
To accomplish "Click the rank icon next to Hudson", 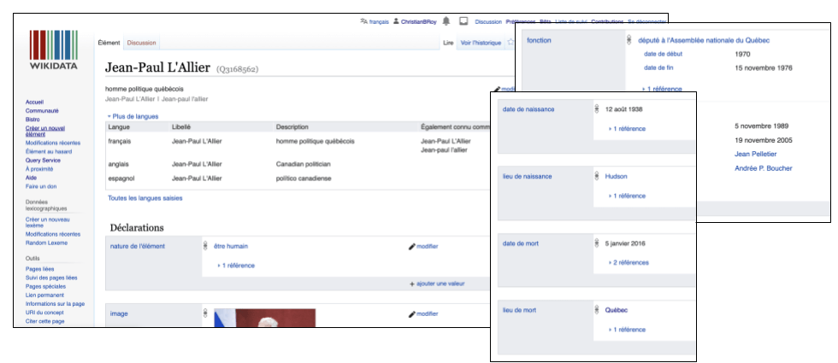I will click(x=597, y=176).
